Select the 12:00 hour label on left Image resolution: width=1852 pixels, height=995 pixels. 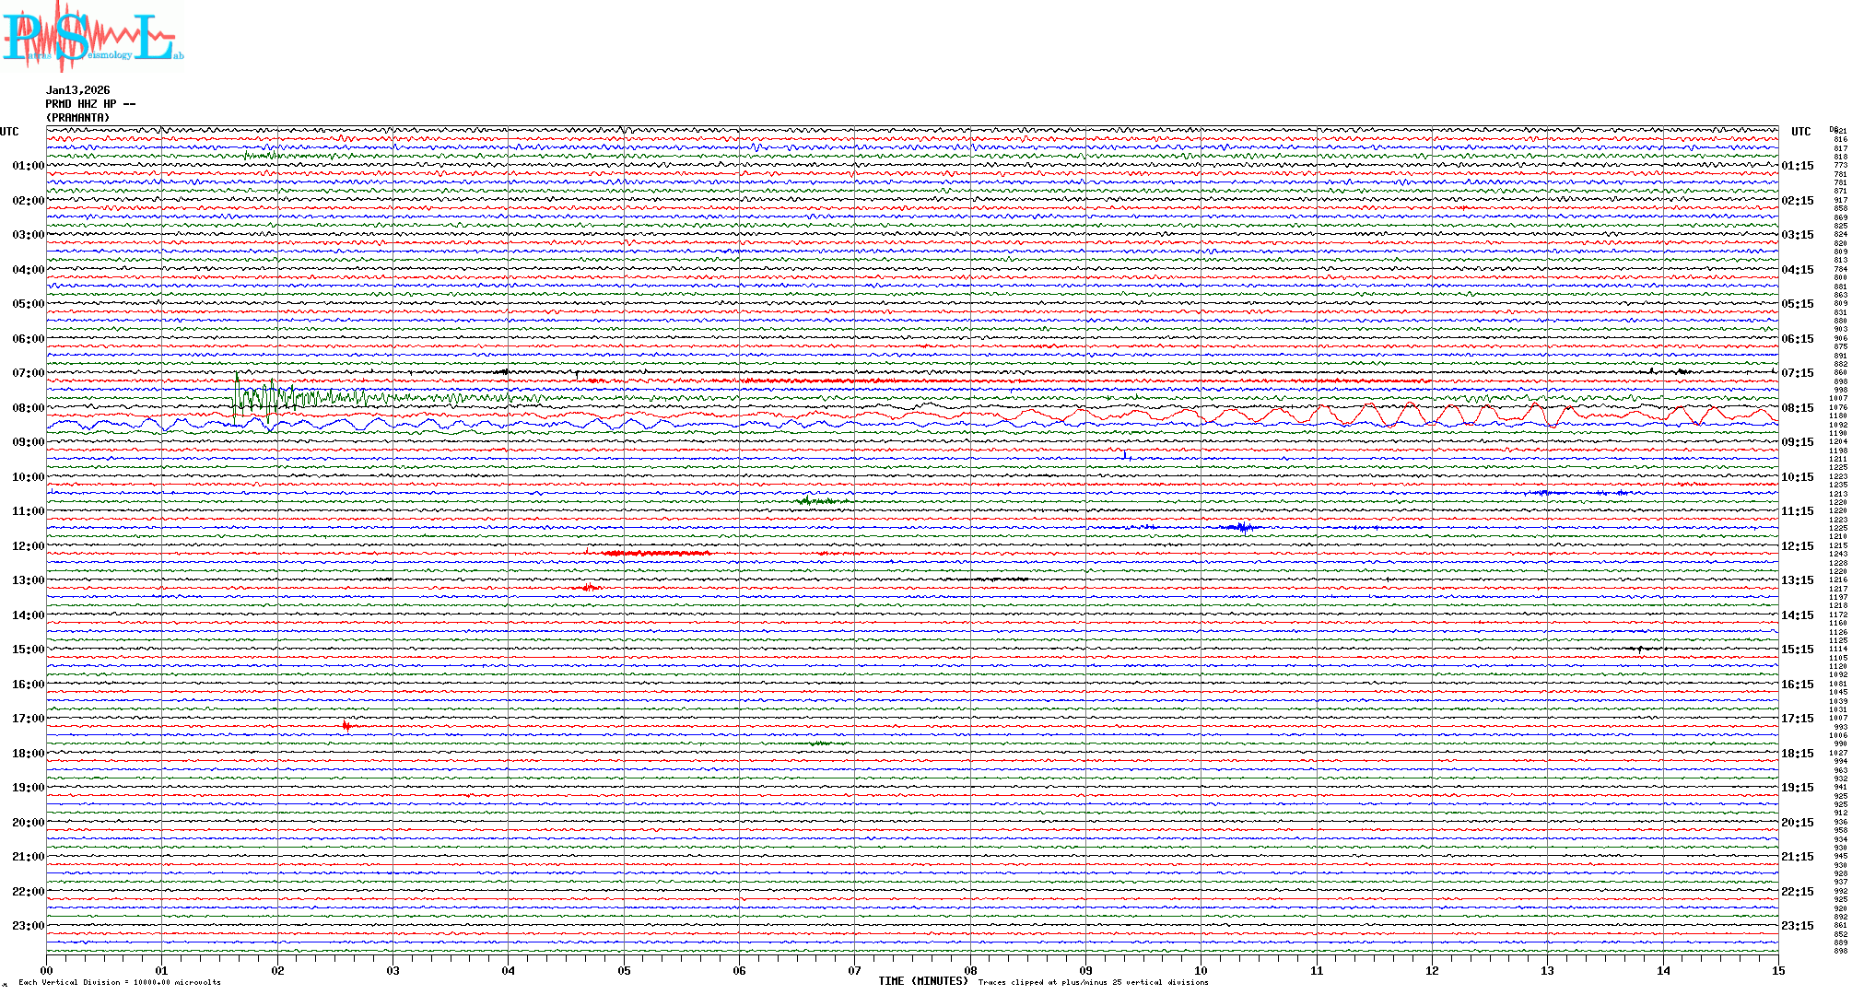click(28, 546)
